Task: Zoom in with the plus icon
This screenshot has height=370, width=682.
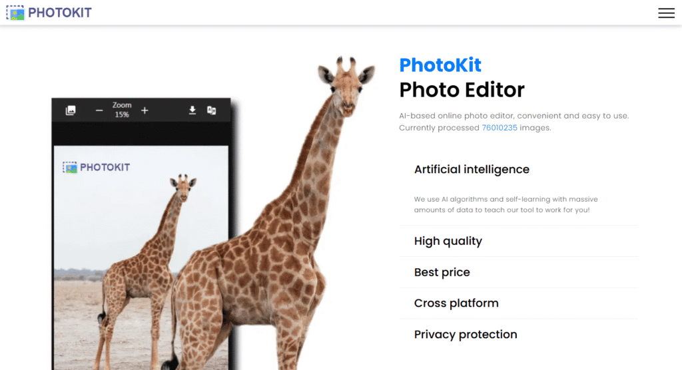Action: [145, 111]
